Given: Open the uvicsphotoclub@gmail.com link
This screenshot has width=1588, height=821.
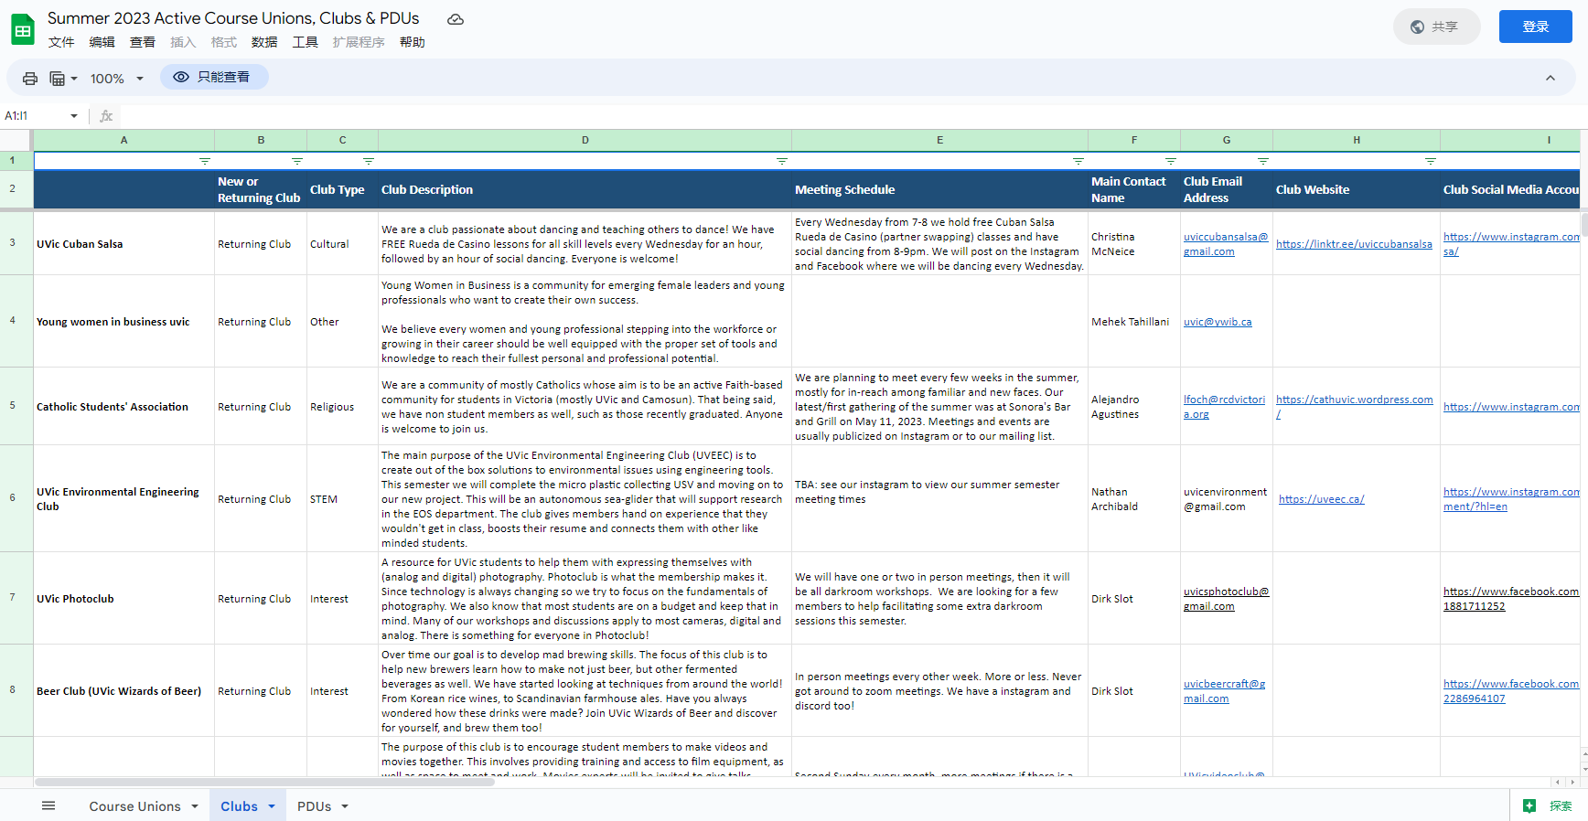Looking at the screenshot, I should (x=1226, y=599).
